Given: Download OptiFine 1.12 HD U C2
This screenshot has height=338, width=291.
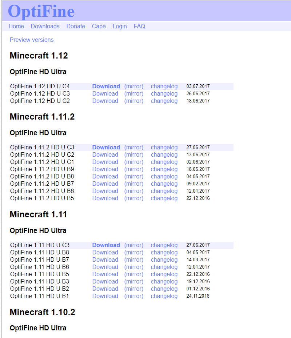Looking at the screenshot, I should click(x=105, y=101).
